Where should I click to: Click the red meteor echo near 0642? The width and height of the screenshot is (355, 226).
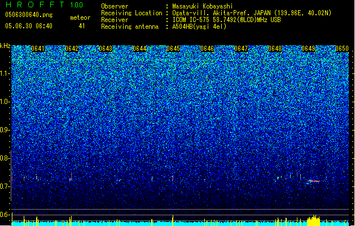(71, 177)
